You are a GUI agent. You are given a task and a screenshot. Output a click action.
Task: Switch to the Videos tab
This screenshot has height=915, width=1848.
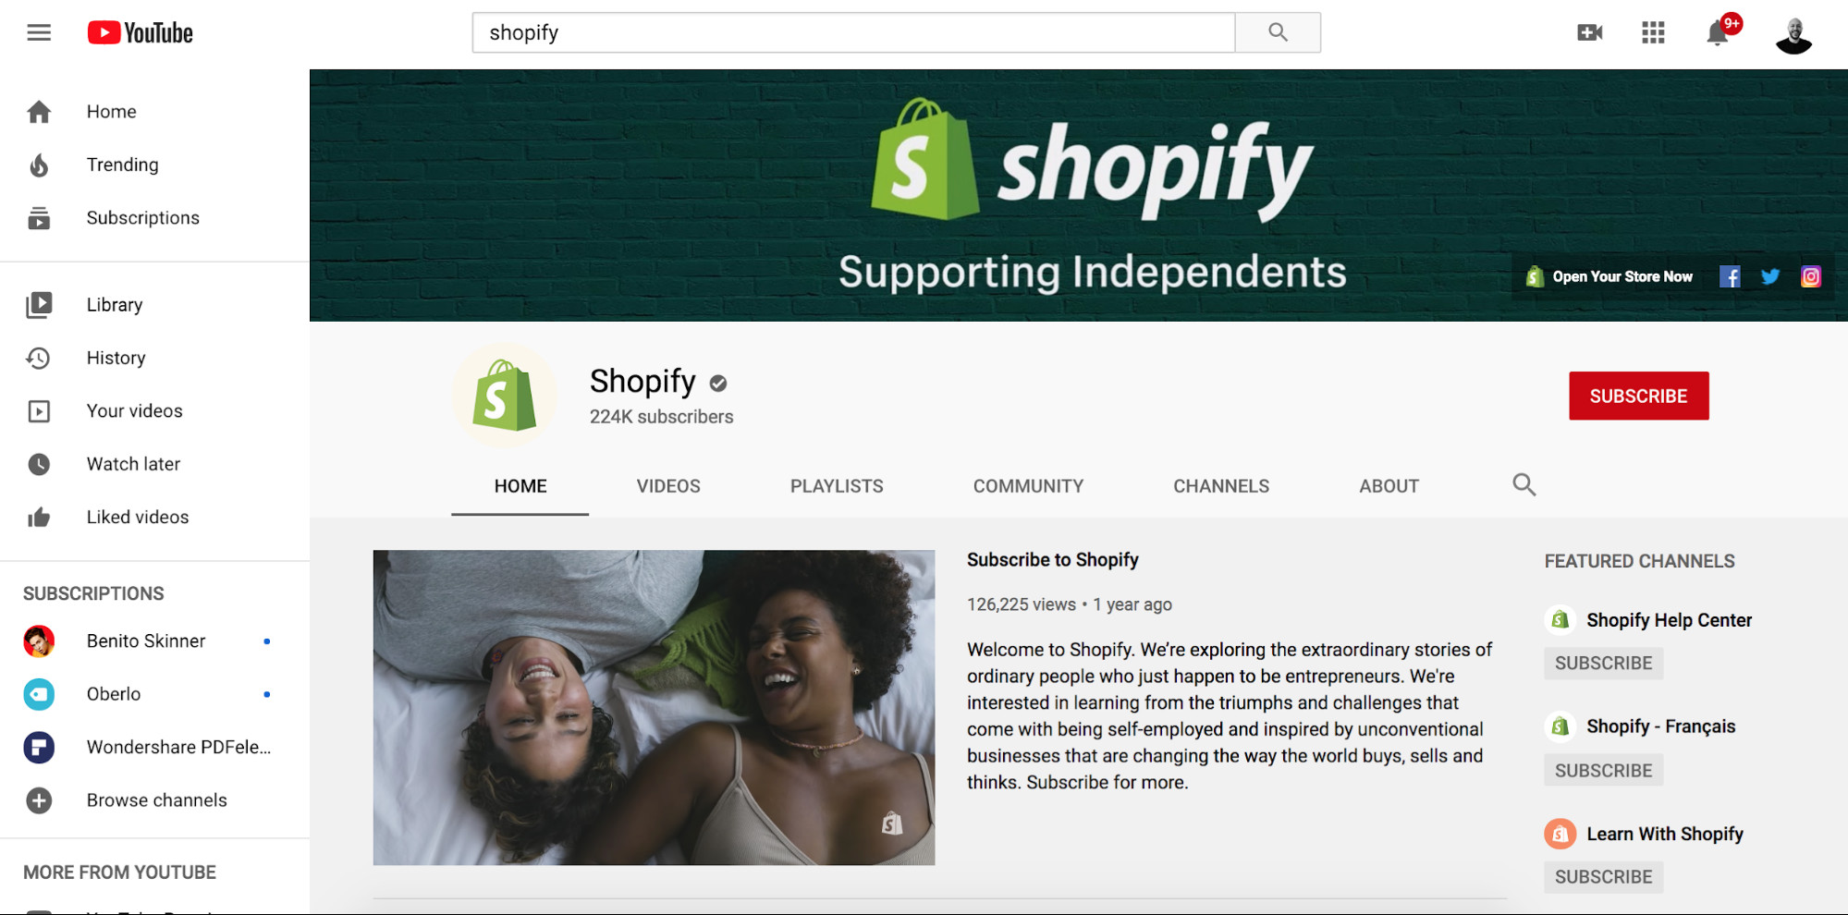(x=668, y=486)
